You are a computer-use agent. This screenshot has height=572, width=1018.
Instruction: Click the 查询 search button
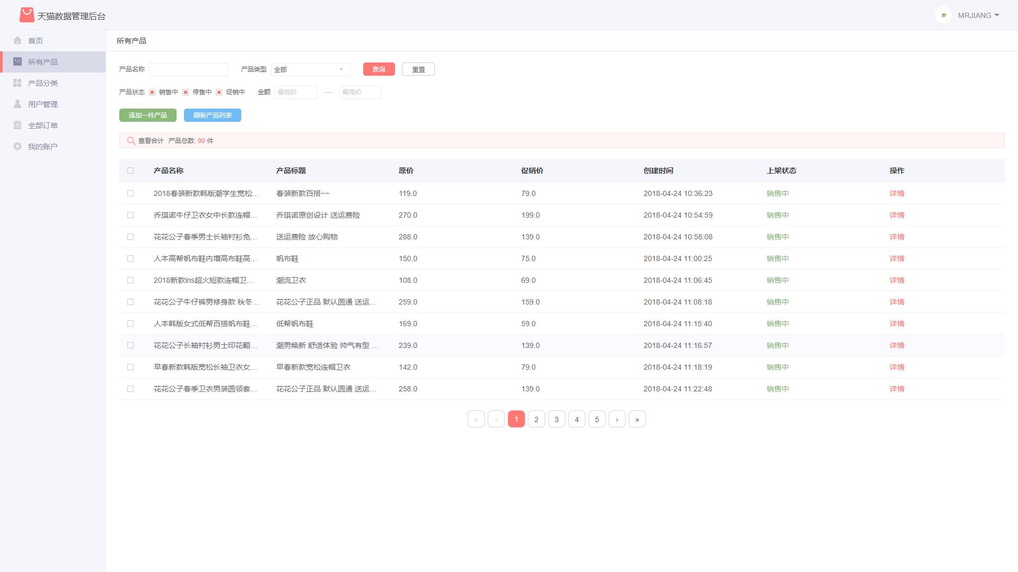379,69
